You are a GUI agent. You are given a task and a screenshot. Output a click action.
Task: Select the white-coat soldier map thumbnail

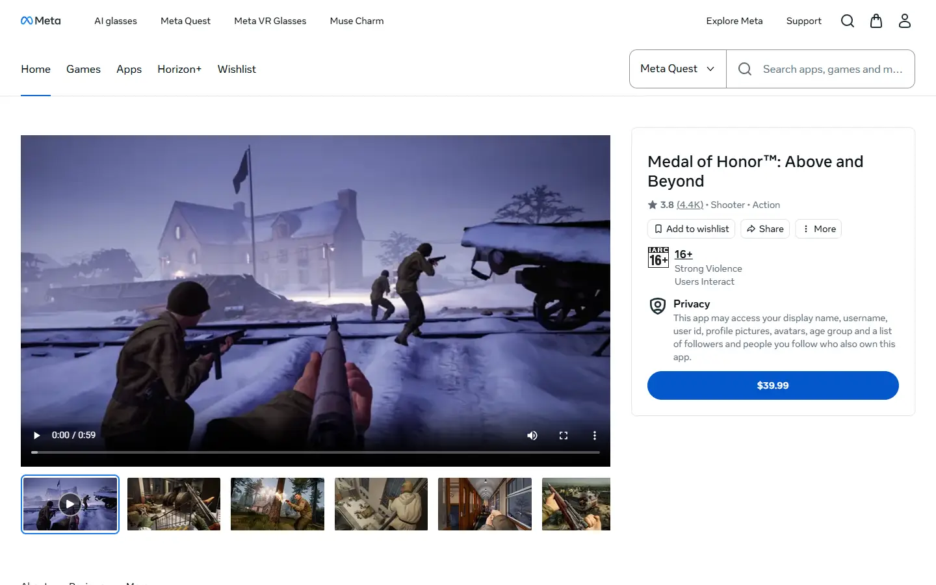tap(381, 504)
